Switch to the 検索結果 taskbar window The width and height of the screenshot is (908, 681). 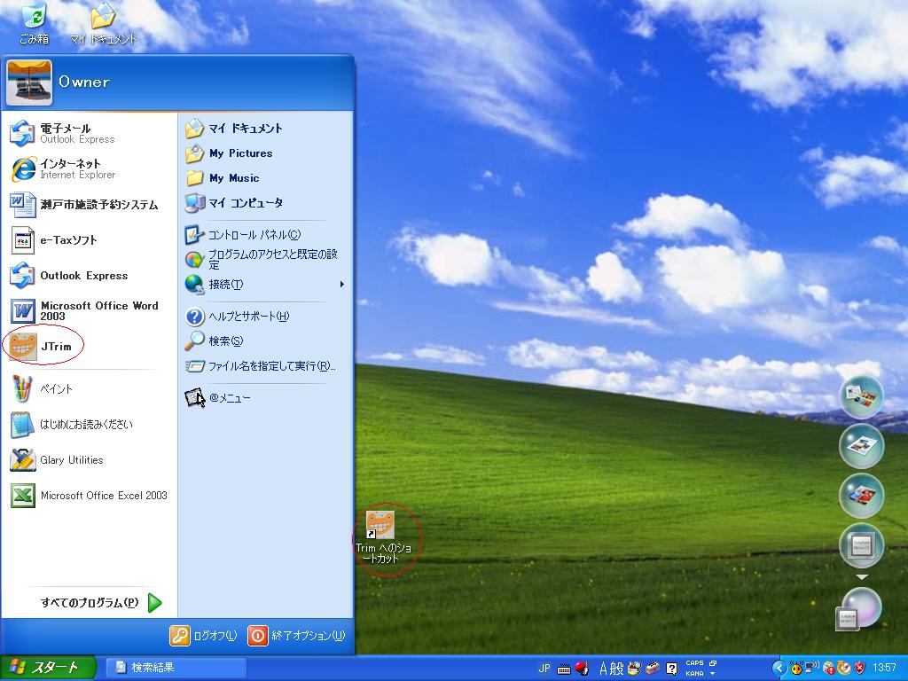(x=175, y=668)
